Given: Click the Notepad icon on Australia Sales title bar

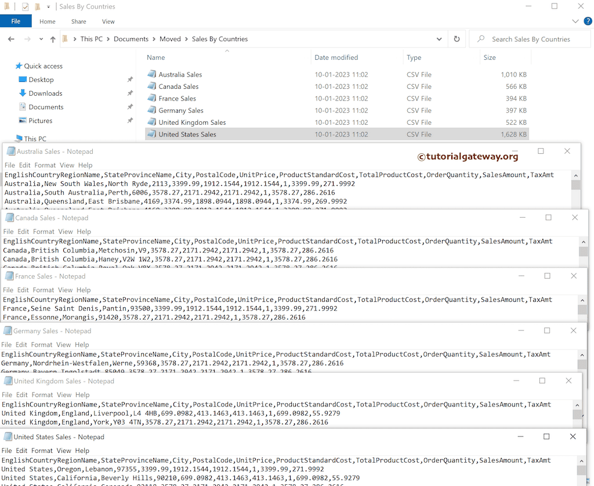Looking at the screenshot, I should tap(10, 151).
